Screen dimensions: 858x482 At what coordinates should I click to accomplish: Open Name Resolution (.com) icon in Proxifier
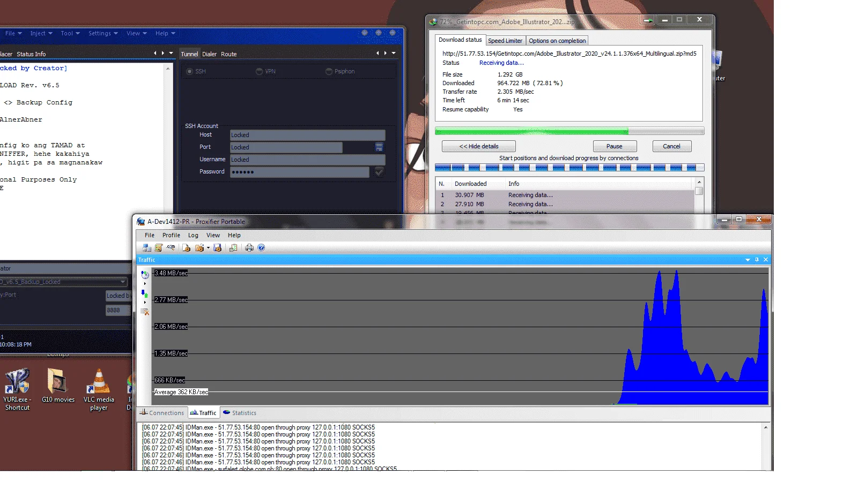[171, 248]
